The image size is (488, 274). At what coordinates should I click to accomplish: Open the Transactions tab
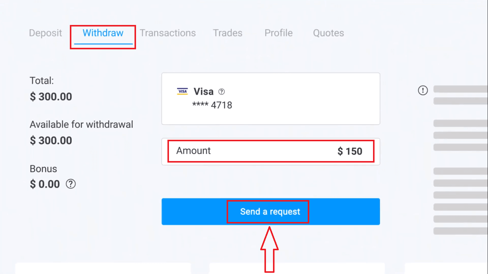click(x=168, y=33)
